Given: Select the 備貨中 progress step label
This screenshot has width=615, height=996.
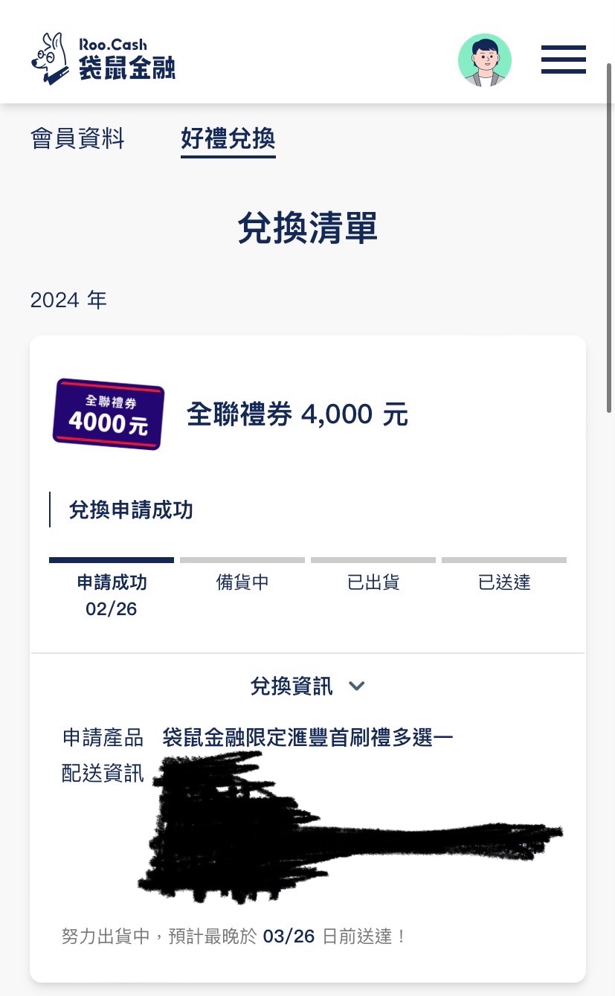Looking at the screenshot, I should point(242,582).
